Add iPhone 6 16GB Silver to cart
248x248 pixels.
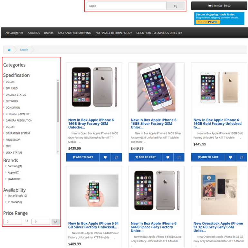(146, 157)
